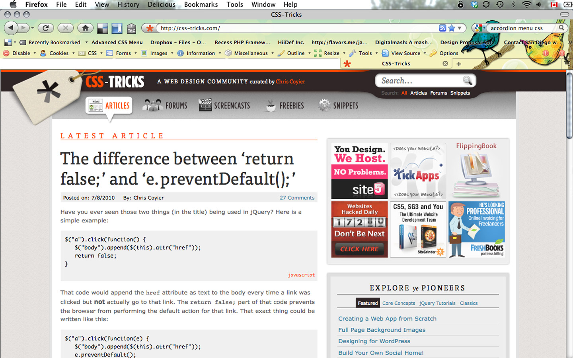
Task: Open the Advanced CSS Menu bookmark
Action: click(x=117, y=43)
